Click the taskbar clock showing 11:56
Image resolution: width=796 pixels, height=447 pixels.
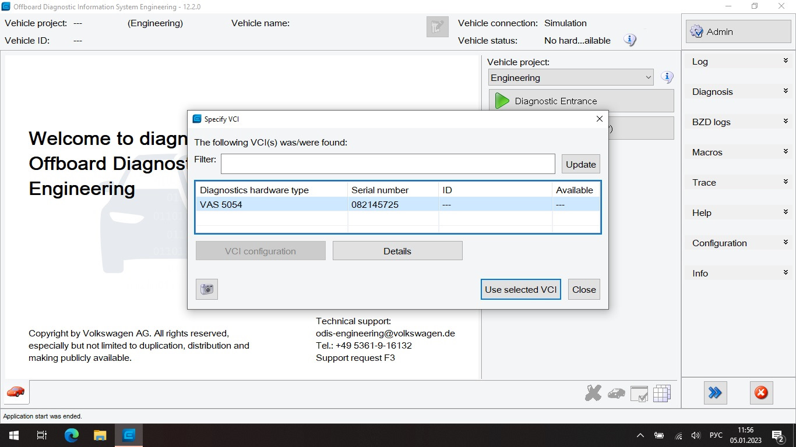click(745, 435)
